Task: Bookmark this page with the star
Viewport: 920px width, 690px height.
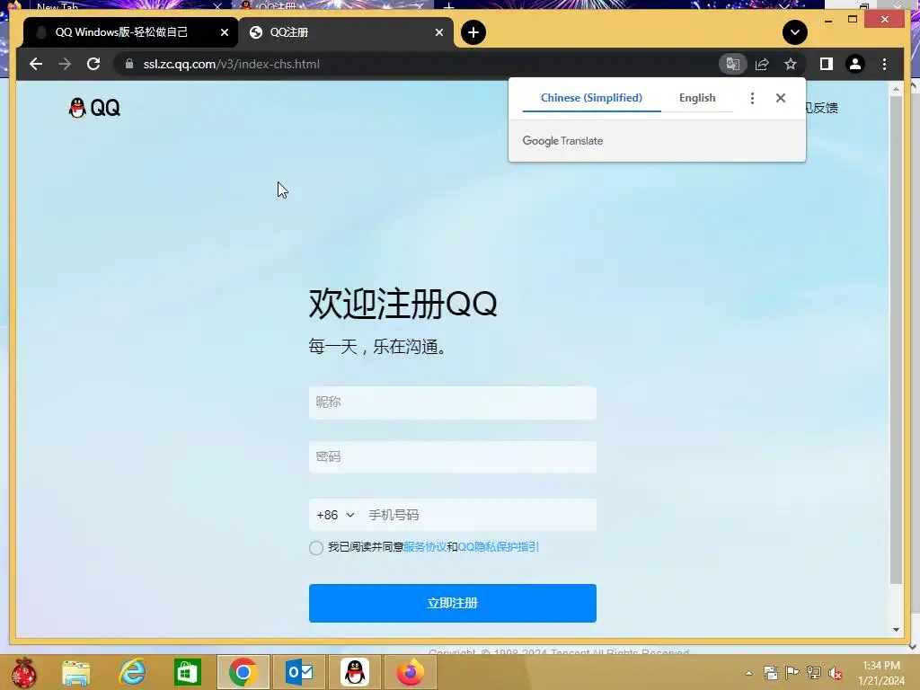Action: tap(791, 64)
